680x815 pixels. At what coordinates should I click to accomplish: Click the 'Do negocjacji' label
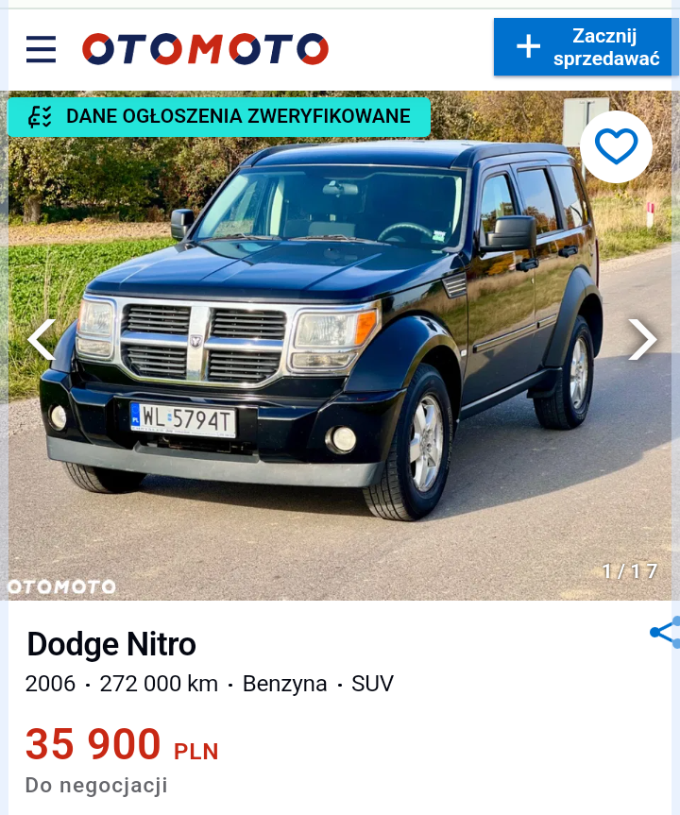(96, 785)
